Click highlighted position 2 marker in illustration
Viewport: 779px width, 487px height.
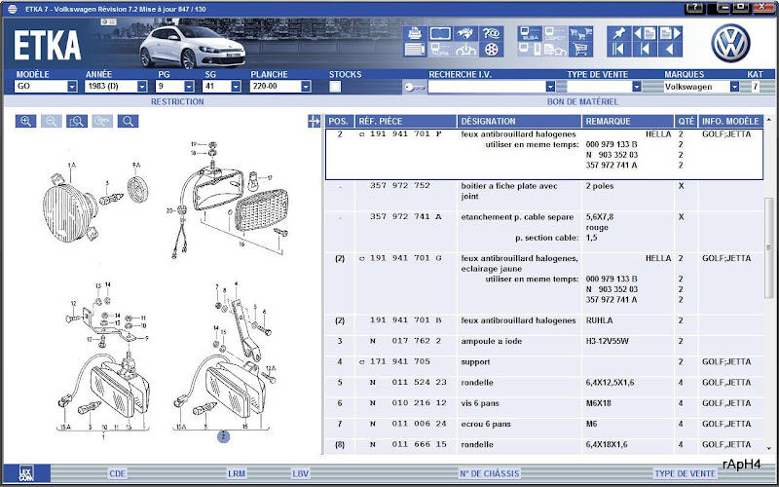tap(223, 436)
